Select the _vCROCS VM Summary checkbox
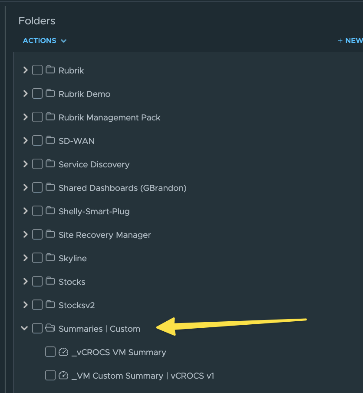This screenshot has height=393, width=363. [50, 352]
